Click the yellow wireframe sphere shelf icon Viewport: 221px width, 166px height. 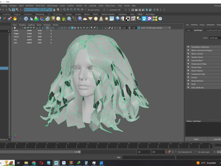[58, 19]
